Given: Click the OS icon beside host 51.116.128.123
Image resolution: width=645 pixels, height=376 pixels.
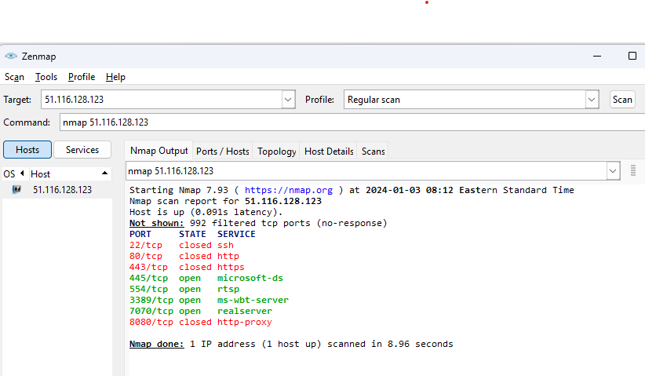Looking at the screenshot, I should (16, 189).
